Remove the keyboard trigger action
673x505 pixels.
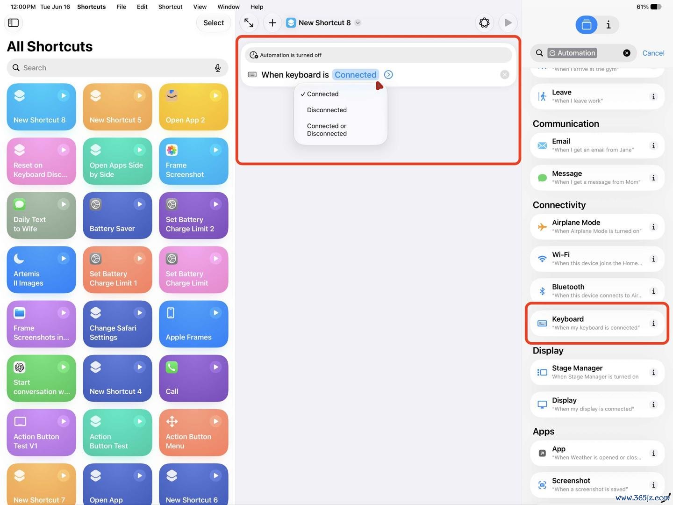pyautogui.click(x=505, y=75)
